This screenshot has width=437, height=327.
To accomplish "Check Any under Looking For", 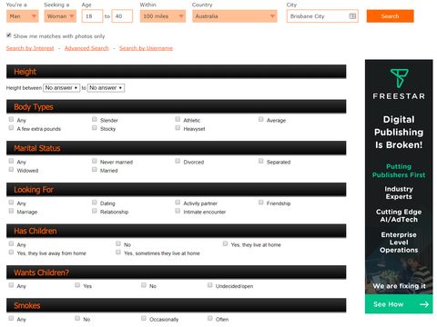I will coord(11,203).
